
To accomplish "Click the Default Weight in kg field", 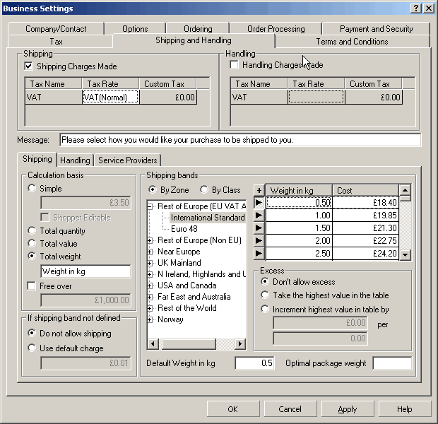I will click(x=254, y=363).
